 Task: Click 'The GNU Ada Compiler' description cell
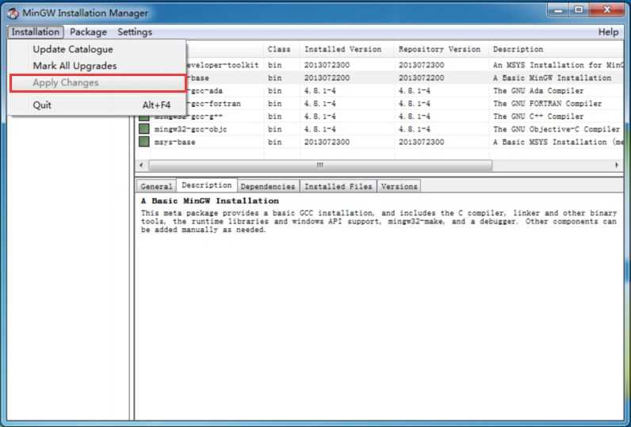click(x=538, y=90)
